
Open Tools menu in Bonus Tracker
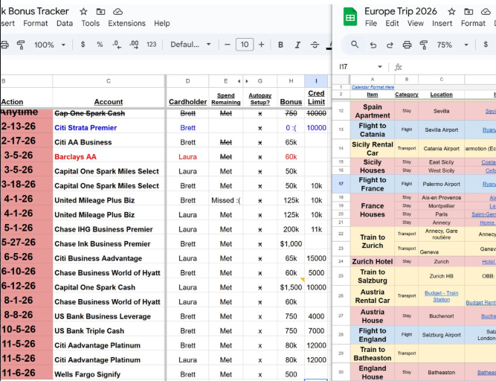91,23
